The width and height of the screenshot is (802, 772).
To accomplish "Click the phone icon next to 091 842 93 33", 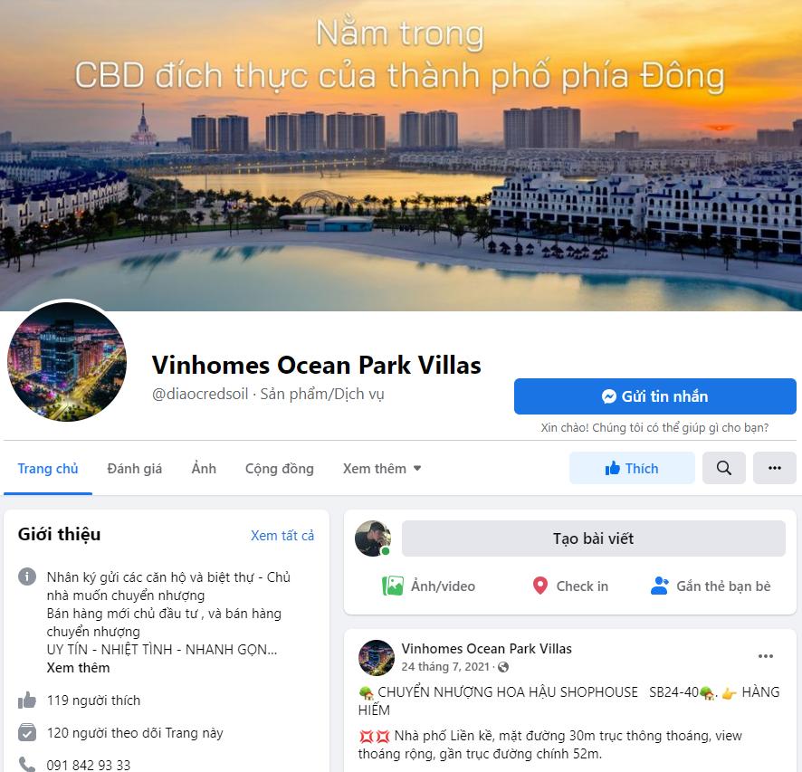I will (x=27, y=765).
